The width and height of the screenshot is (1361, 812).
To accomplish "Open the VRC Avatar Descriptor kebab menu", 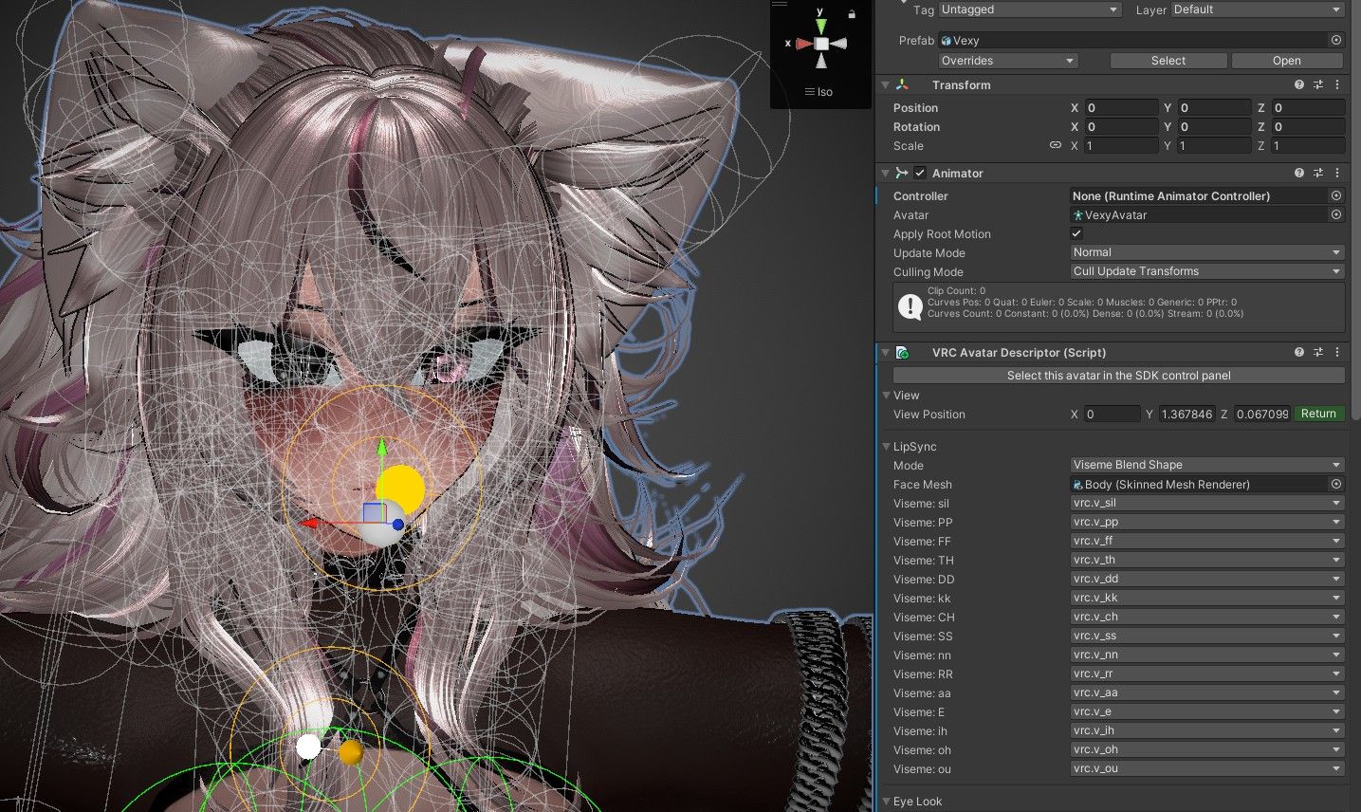I will (x=1337, y=352).
